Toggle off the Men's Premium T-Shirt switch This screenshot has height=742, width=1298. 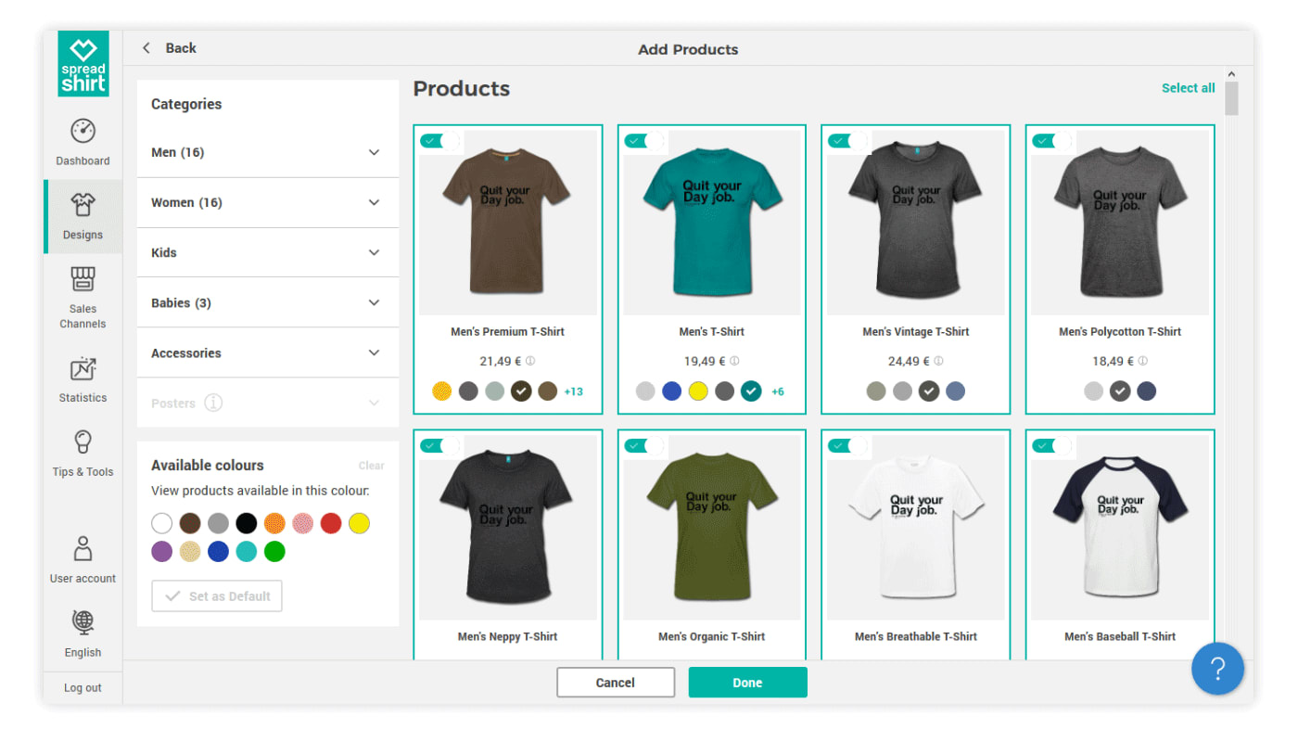coord(440,141)
